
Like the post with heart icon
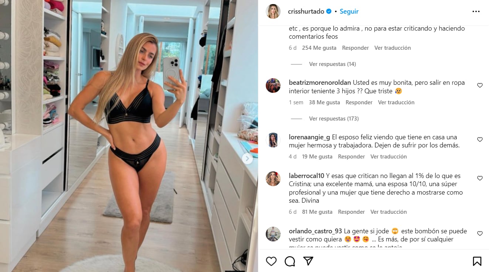coord(271,261)
